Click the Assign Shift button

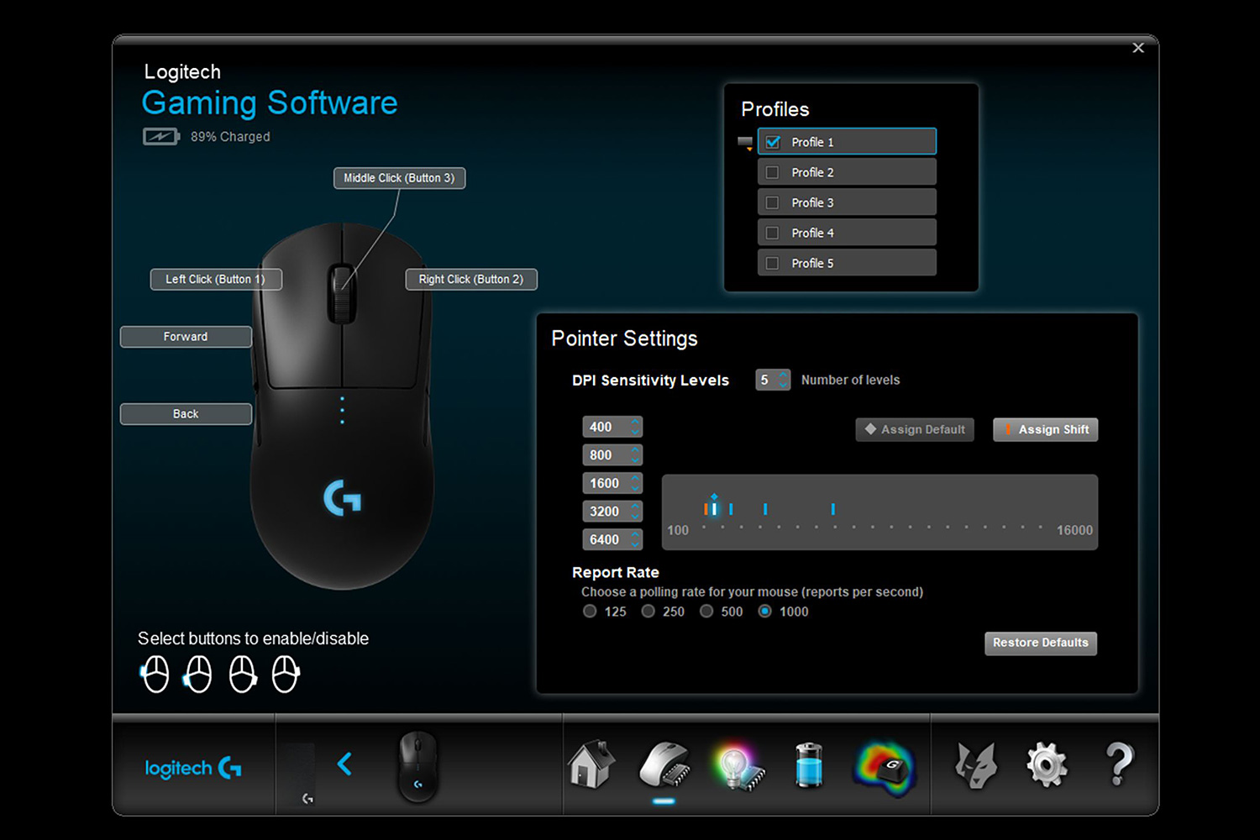(1045, 429)
